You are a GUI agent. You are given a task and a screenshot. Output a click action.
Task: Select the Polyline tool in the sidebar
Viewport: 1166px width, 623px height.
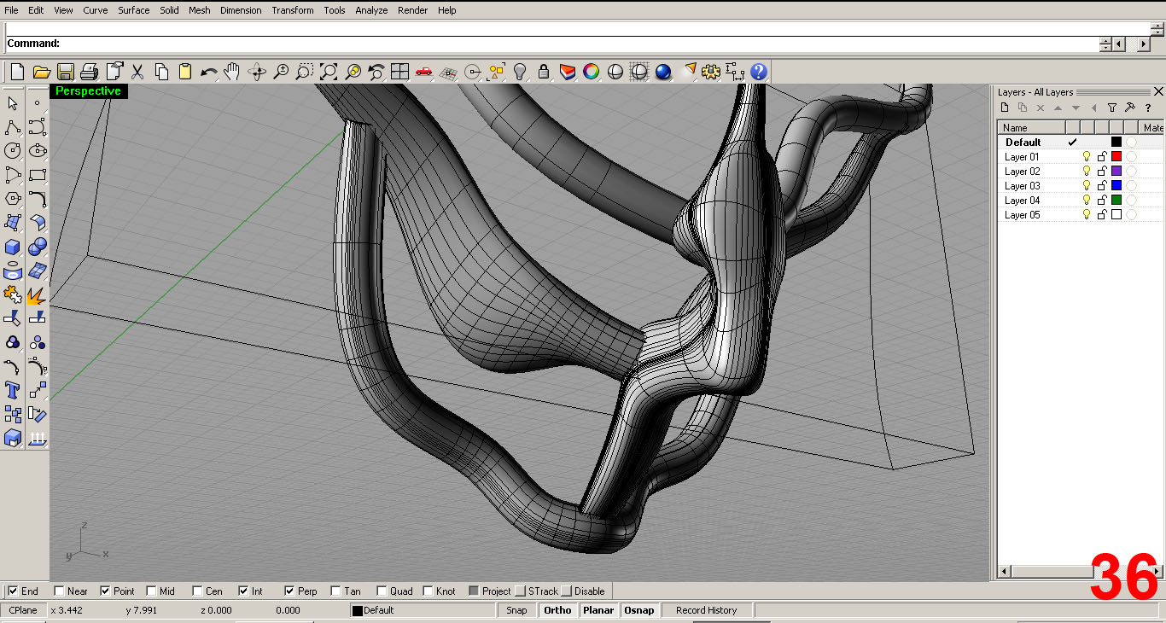[13, 127]
